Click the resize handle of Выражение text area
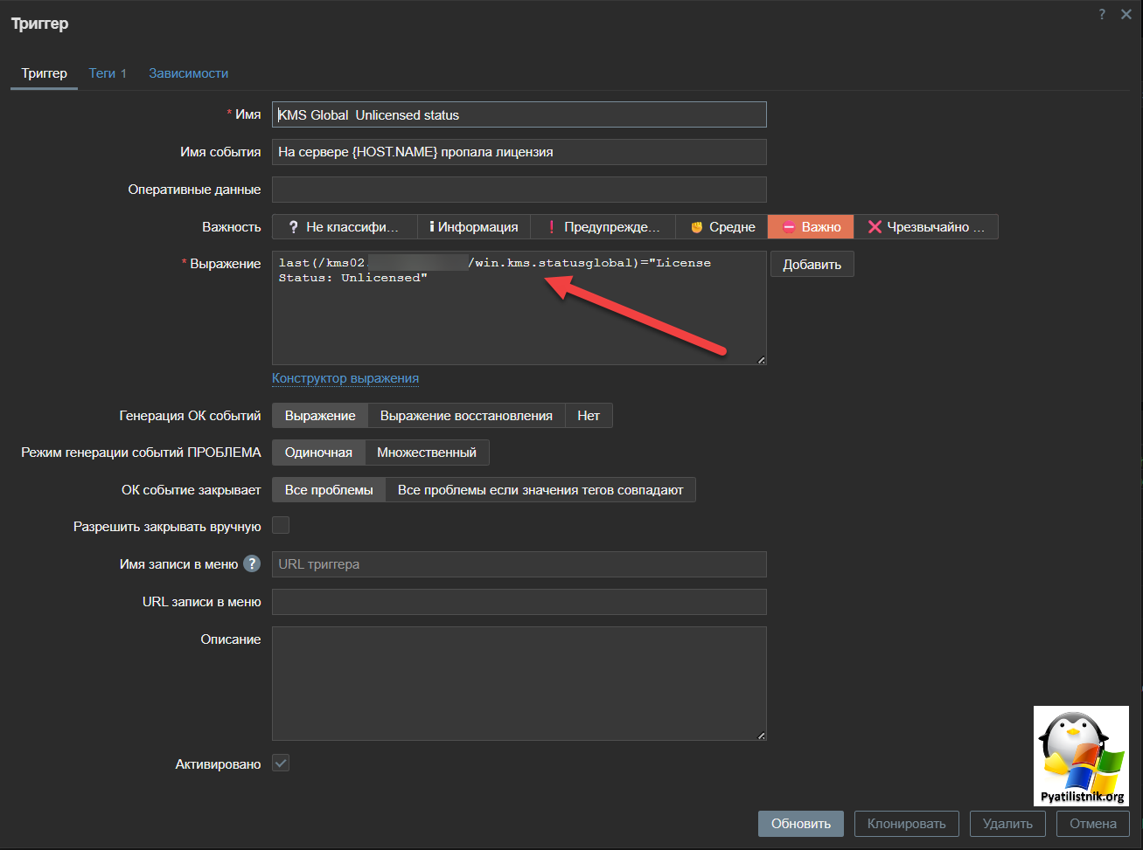 (761, 359)
